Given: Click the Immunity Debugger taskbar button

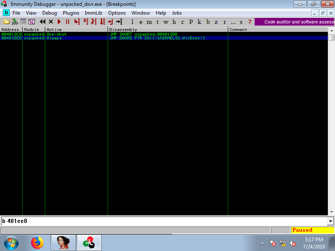Looking at the screenshot, I should click(89, 243).
